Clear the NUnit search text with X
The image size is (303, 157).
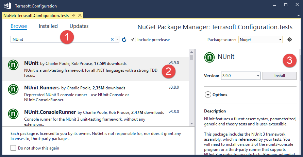point(112,40)
